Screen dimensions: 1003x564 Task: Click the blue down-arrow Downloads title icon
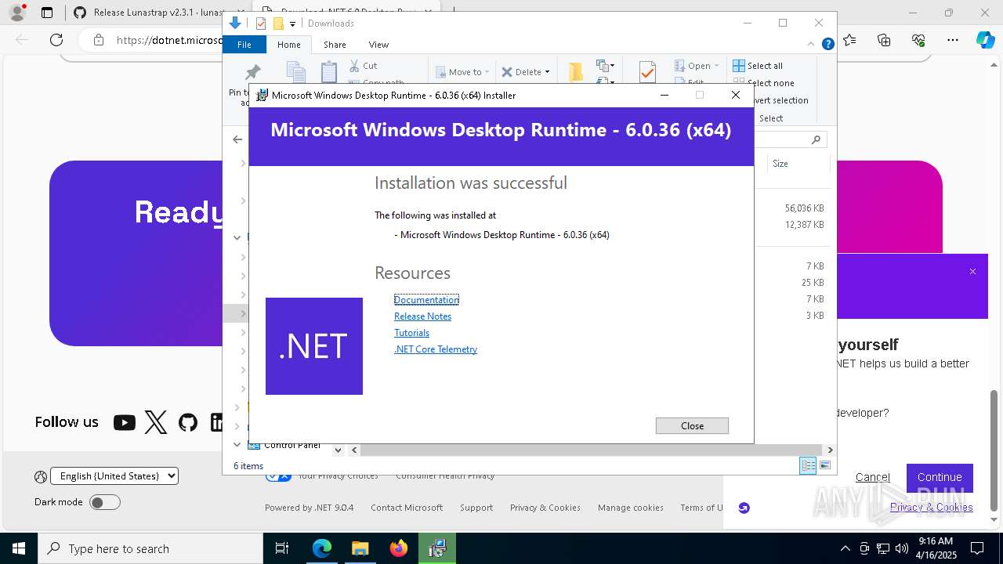pos(235,23)
